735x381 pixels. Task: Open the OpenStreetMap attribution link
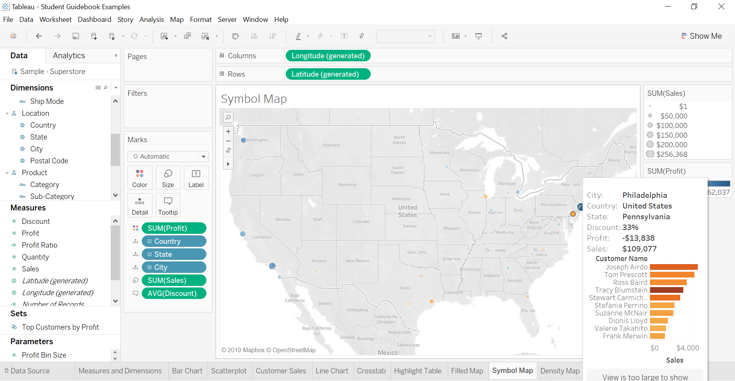coord(295,350)
